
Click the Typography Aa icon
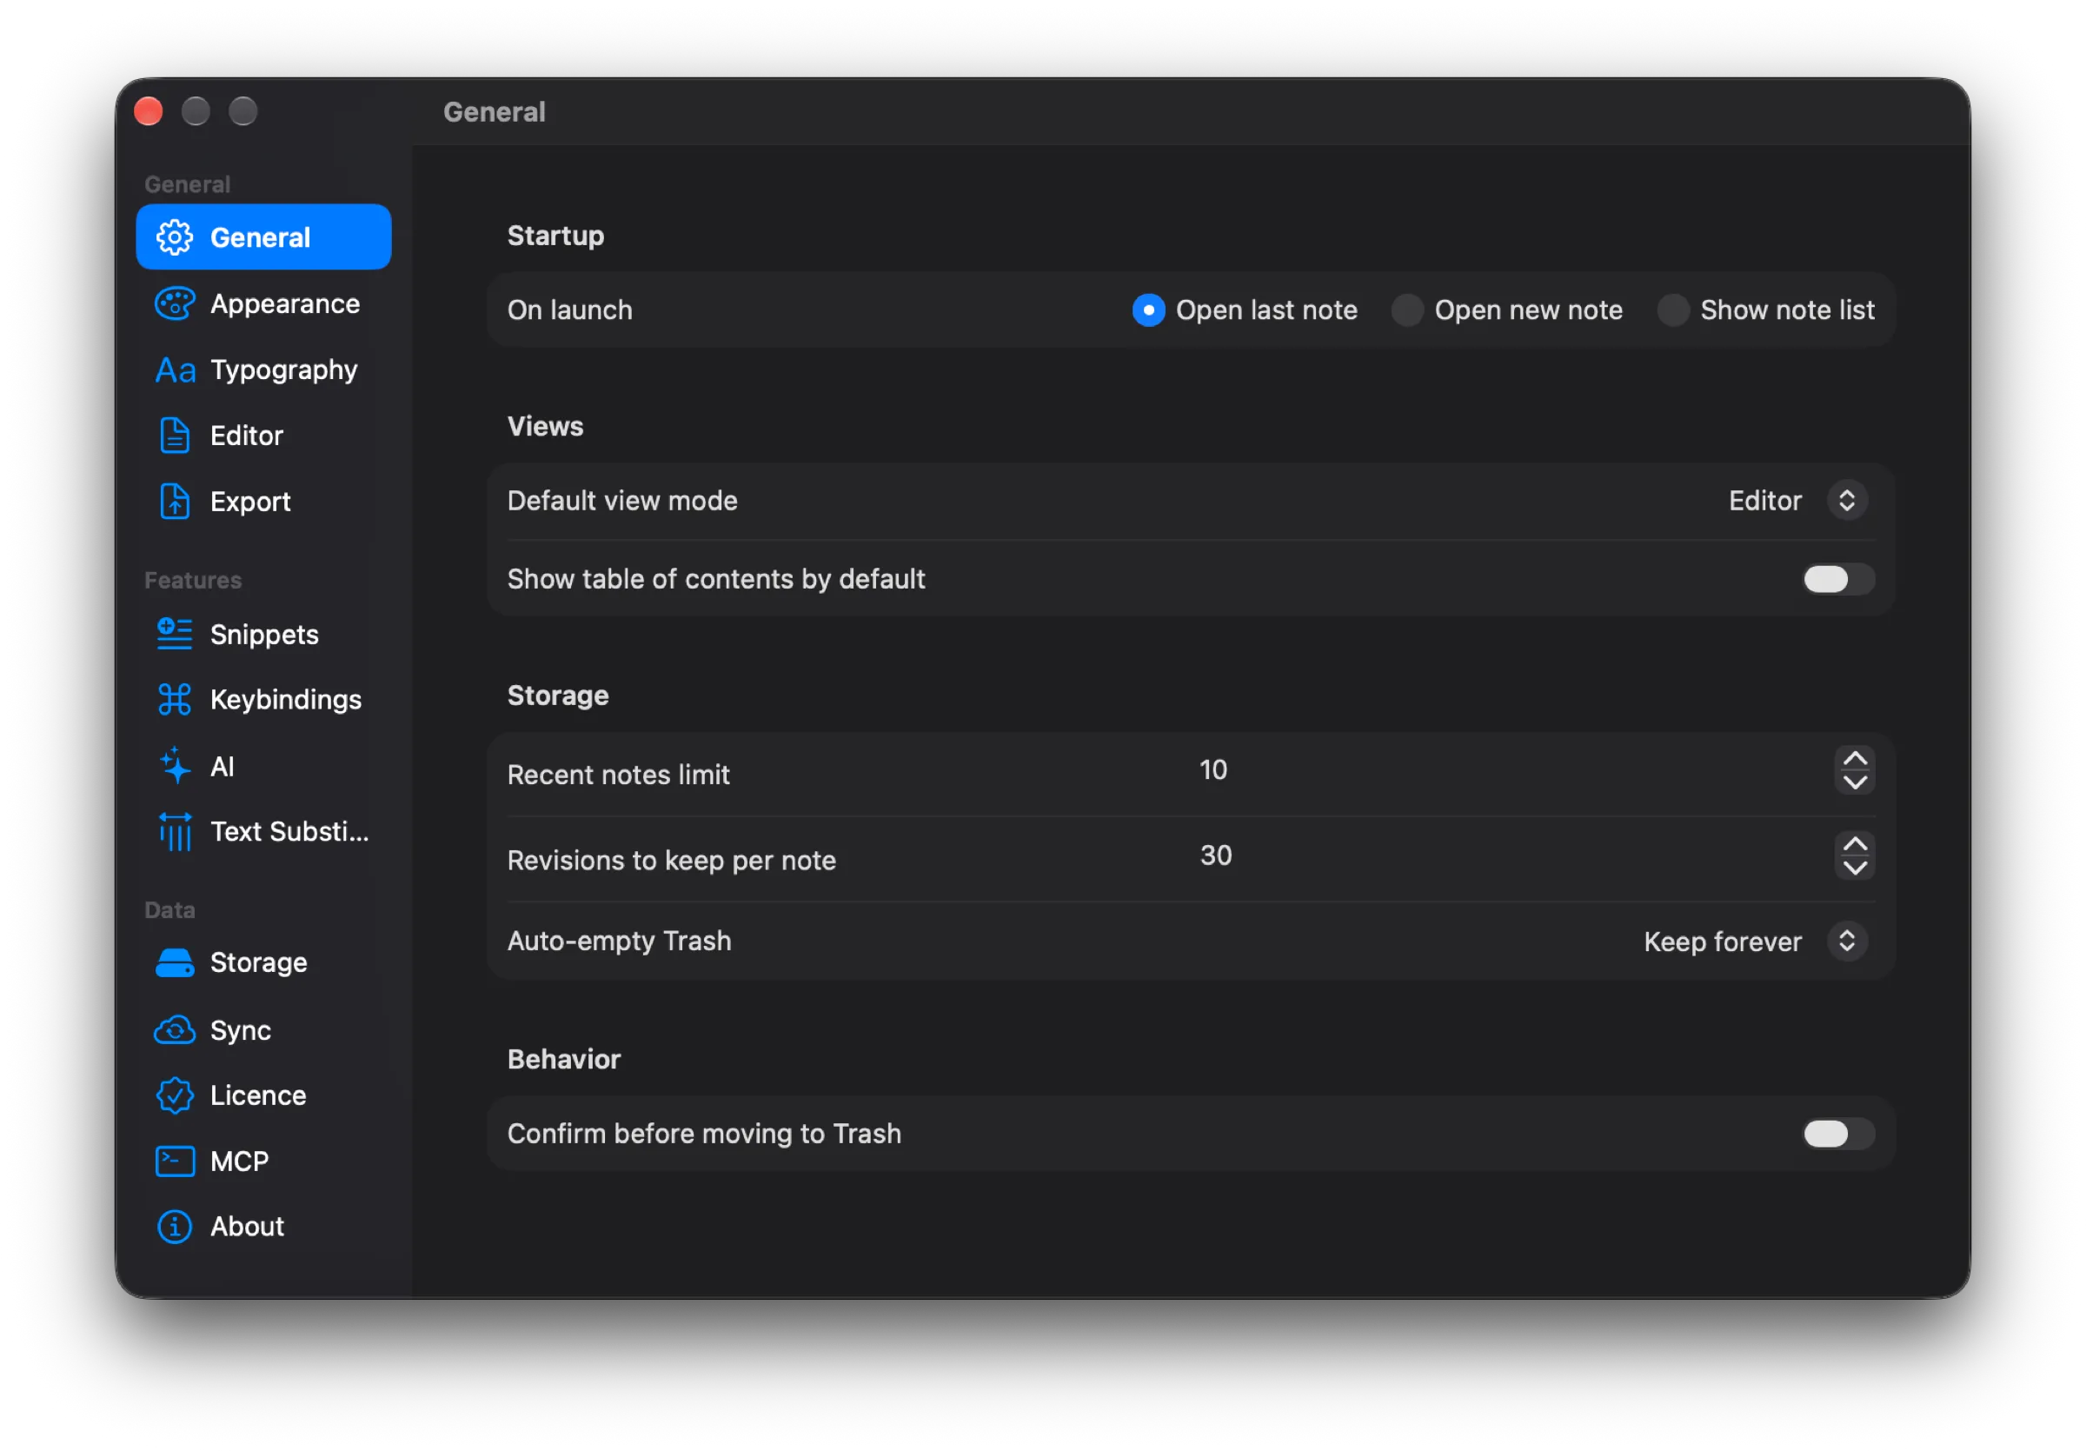176,369
